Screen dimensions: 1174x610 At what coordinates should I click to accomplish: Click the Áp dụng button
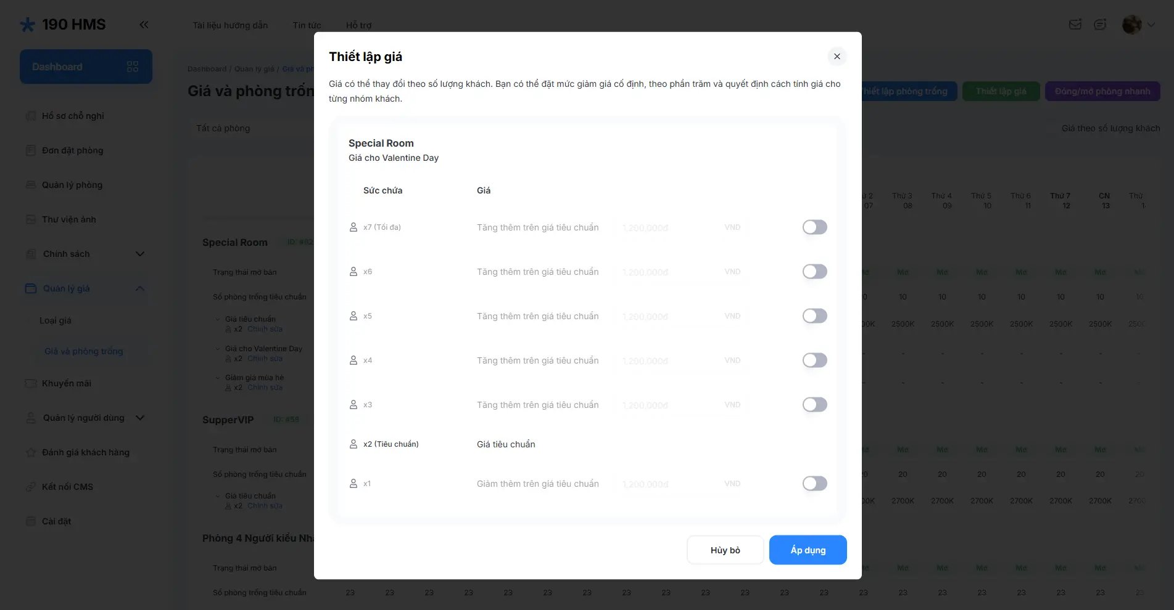point(808,550)
